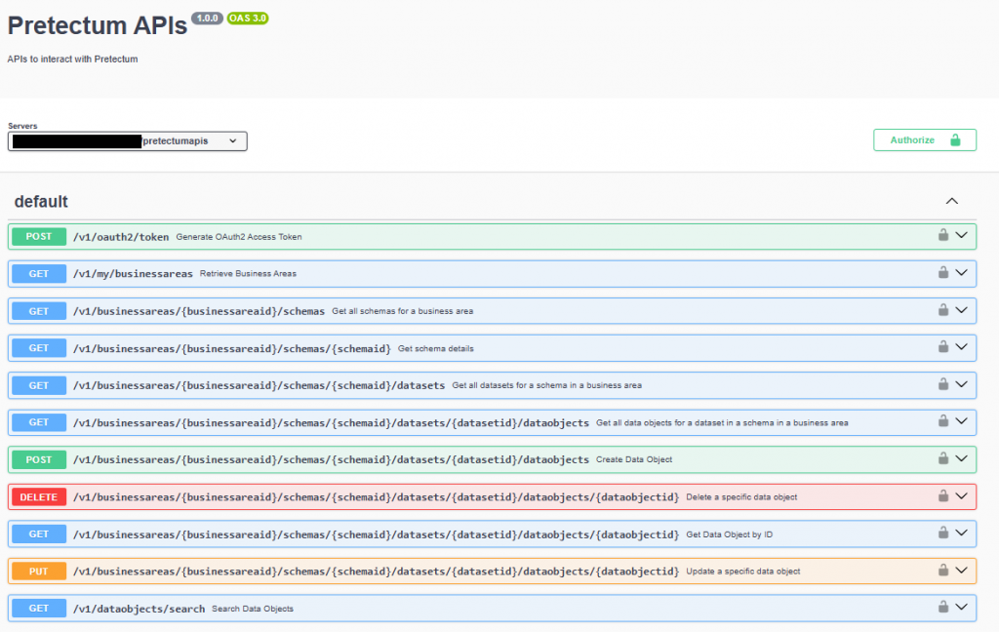Click the /v1/my/businessareas path text
999x632 pixels.
tap(133, 274)
